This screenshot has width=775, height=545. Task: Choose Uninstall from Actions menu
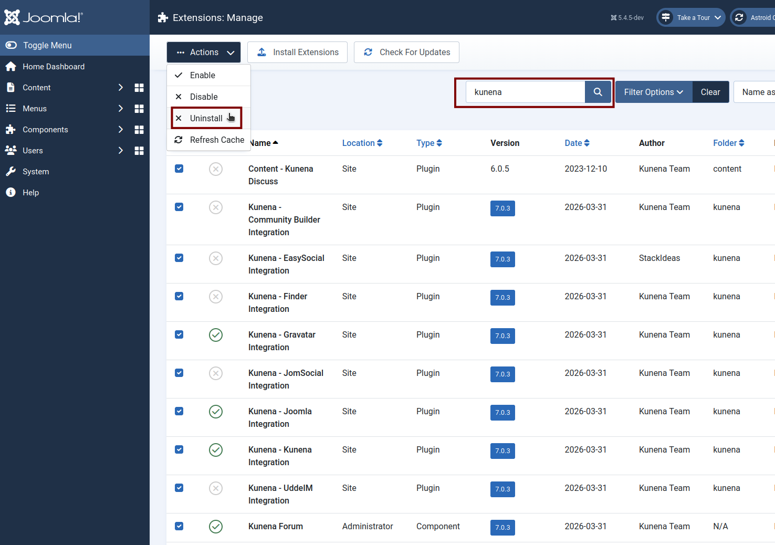[206, 118]
